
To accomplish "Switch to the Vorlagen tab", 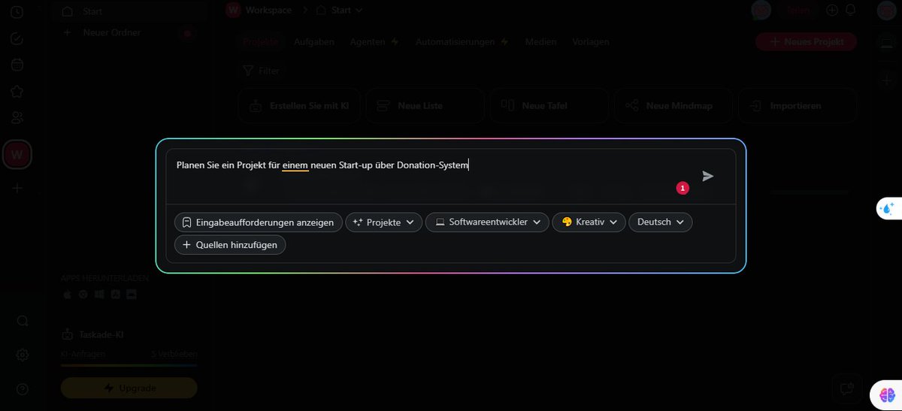I will pyautogui.click(x=591, y=42).
